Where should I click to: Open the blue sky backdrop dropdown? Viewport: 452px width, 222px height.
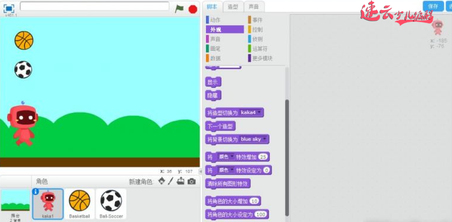(x=253, y=139)
